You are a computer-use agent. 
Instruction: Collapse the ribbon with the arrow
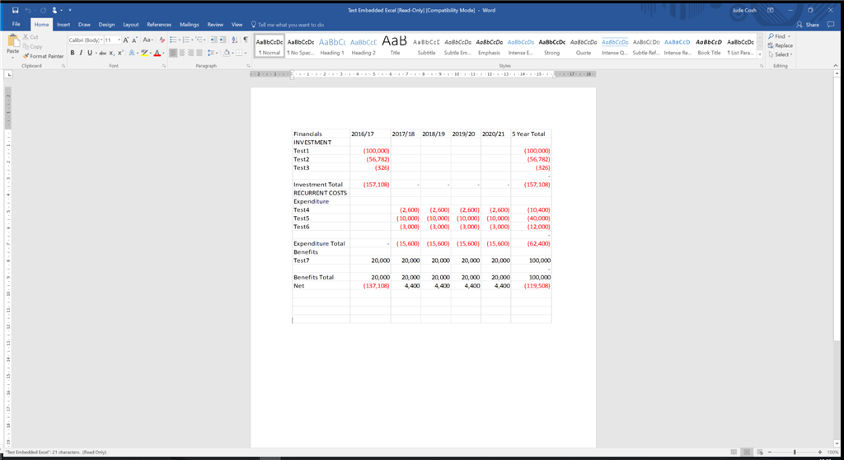[x=836, y=66]
